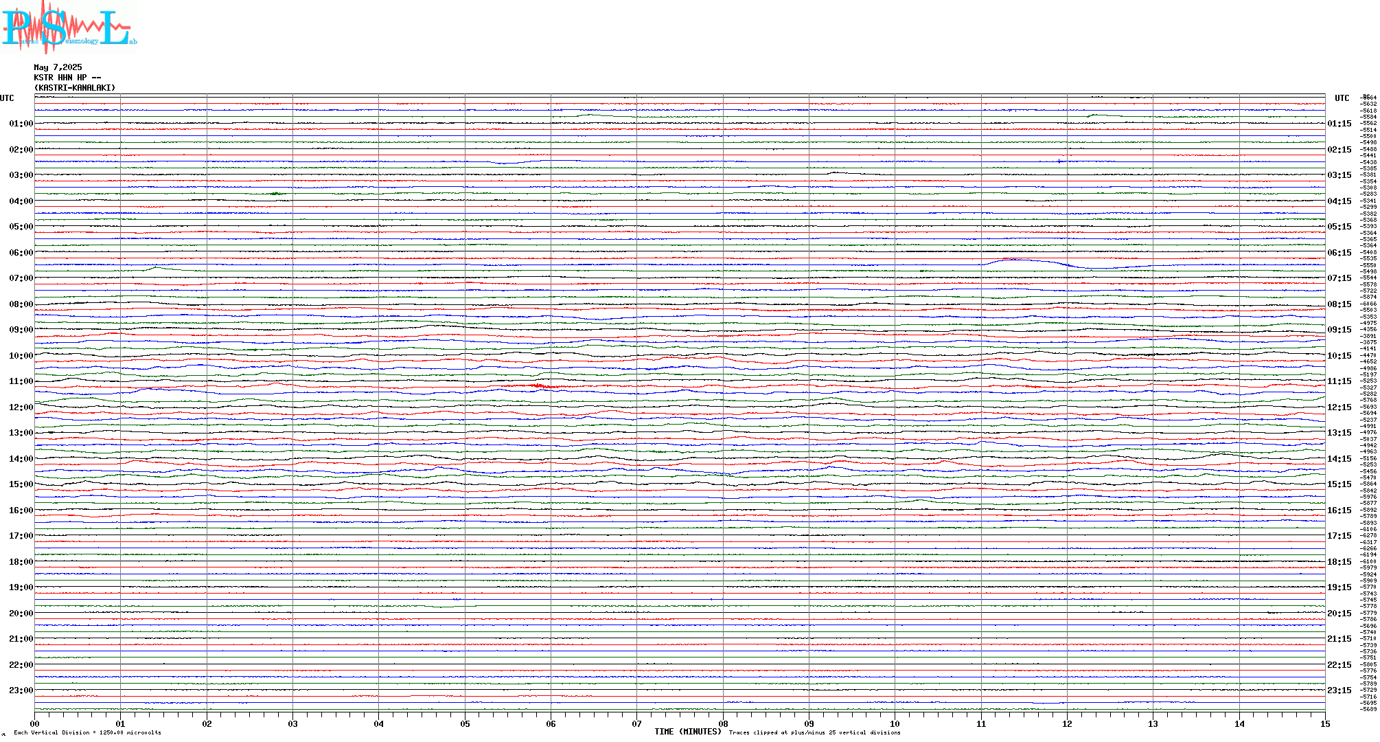Image resolution: width=1380 pixels, height=742 pixels.
Task: Click the '21:00' hour label
Action: [21, 639]
